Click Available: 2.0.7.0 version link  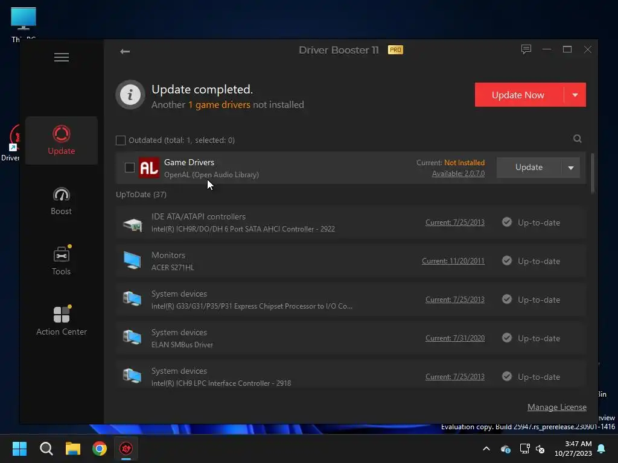tap(459, 174)
